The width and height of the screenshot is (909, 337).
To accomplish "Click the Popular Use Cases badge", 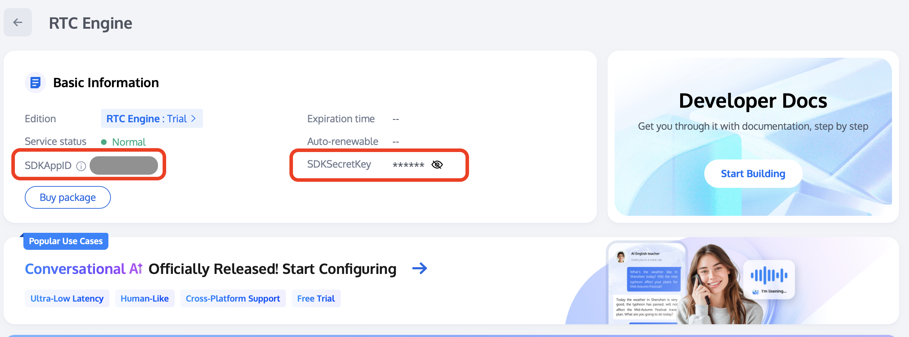I will (66, 241).
